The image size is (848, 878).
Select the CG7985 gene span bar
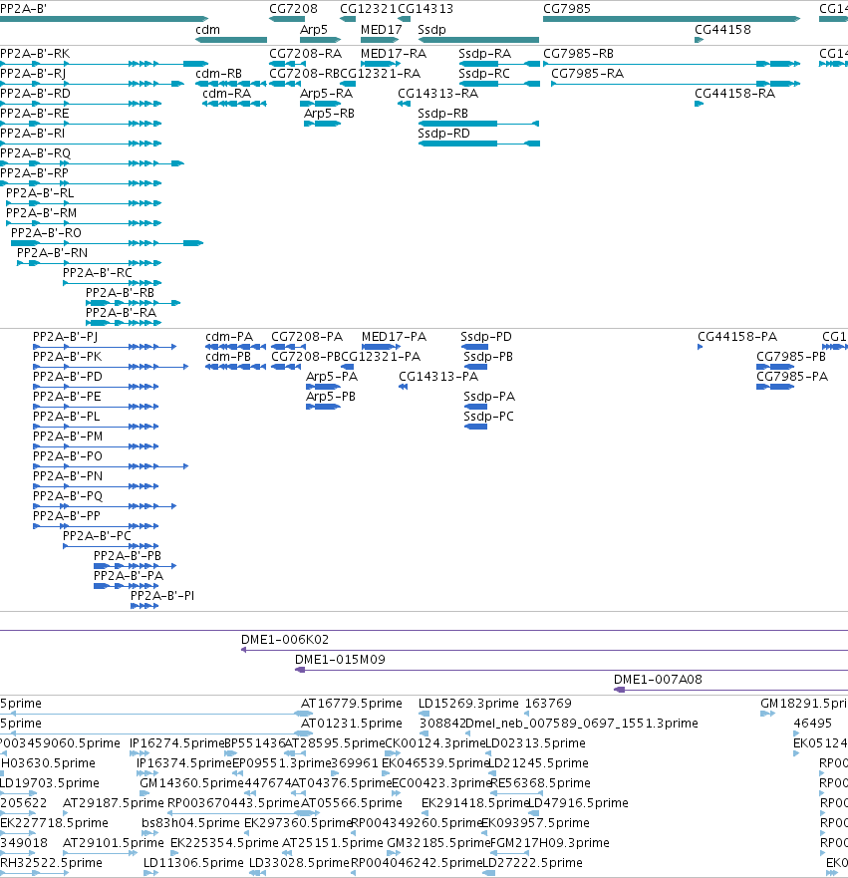[672, 19]
